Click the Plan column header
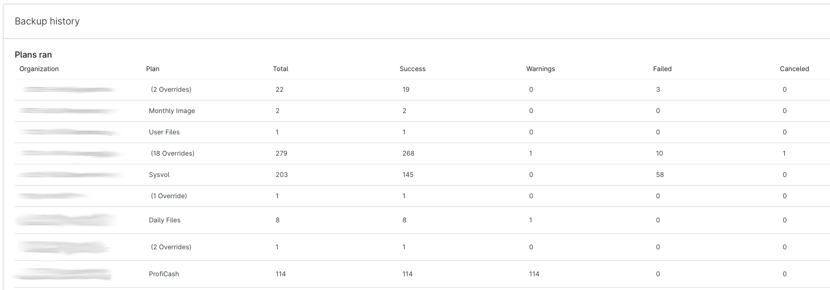 (153, 69)
